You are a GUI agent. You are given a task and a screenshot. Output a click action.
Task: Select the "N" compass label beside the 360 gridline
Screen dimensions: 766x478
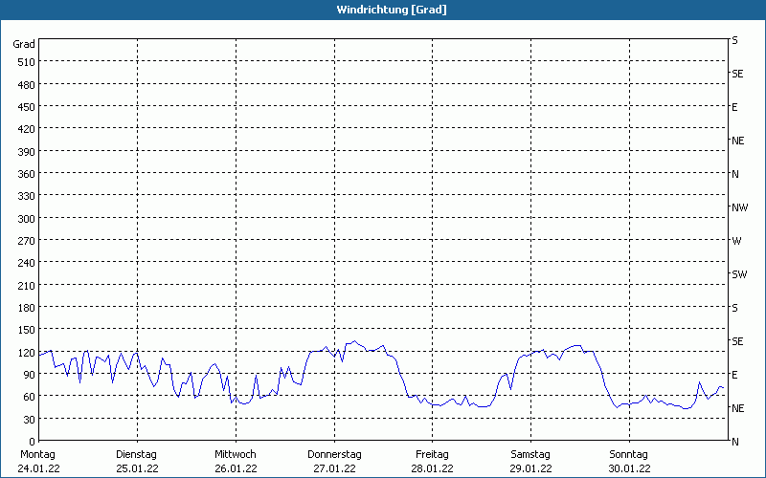735,174
